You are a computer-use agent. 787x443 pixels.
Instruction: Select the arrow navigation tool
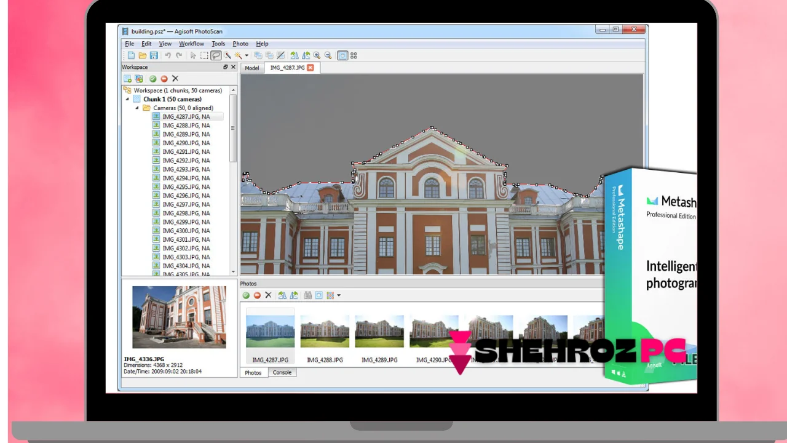[x=193, y=55]
